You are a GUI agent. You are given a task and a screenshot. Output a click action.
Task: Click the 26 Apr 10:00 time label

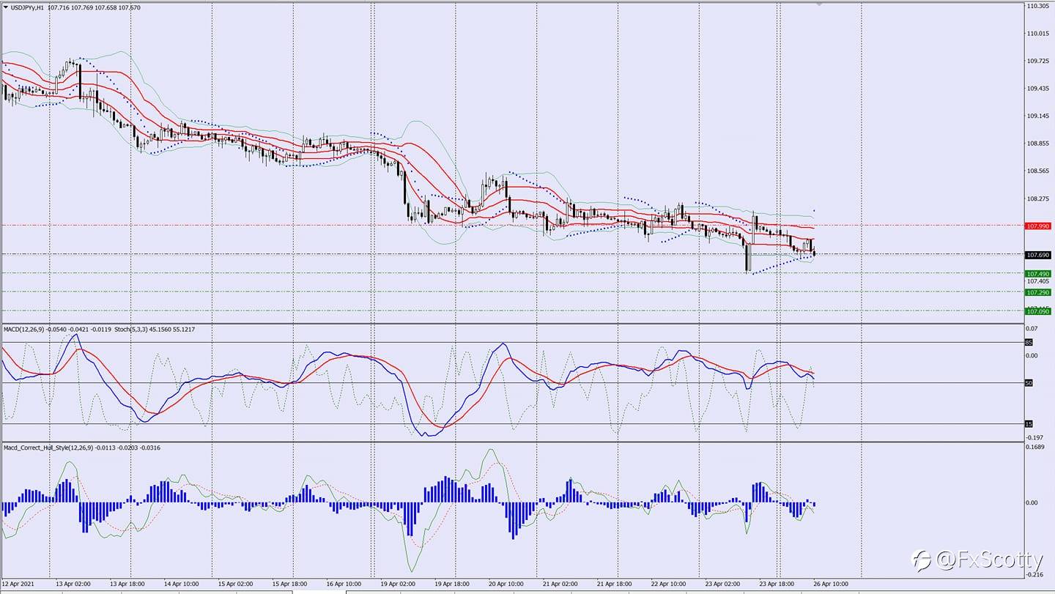click(832, 584)
